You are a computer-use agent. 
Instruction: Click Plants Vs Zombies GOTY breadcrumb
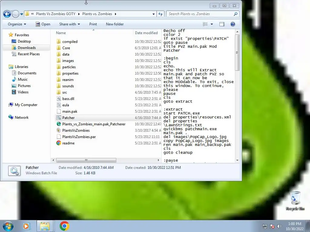[x=56, y=14]
